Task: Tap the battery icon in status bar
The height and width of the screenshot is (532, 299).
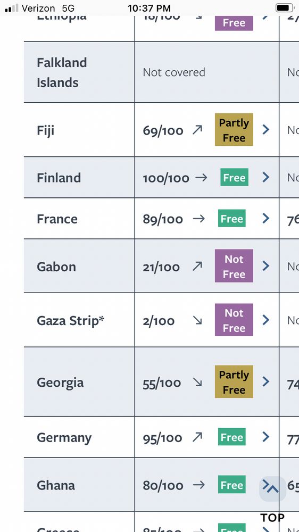Action: click(285, 8)
